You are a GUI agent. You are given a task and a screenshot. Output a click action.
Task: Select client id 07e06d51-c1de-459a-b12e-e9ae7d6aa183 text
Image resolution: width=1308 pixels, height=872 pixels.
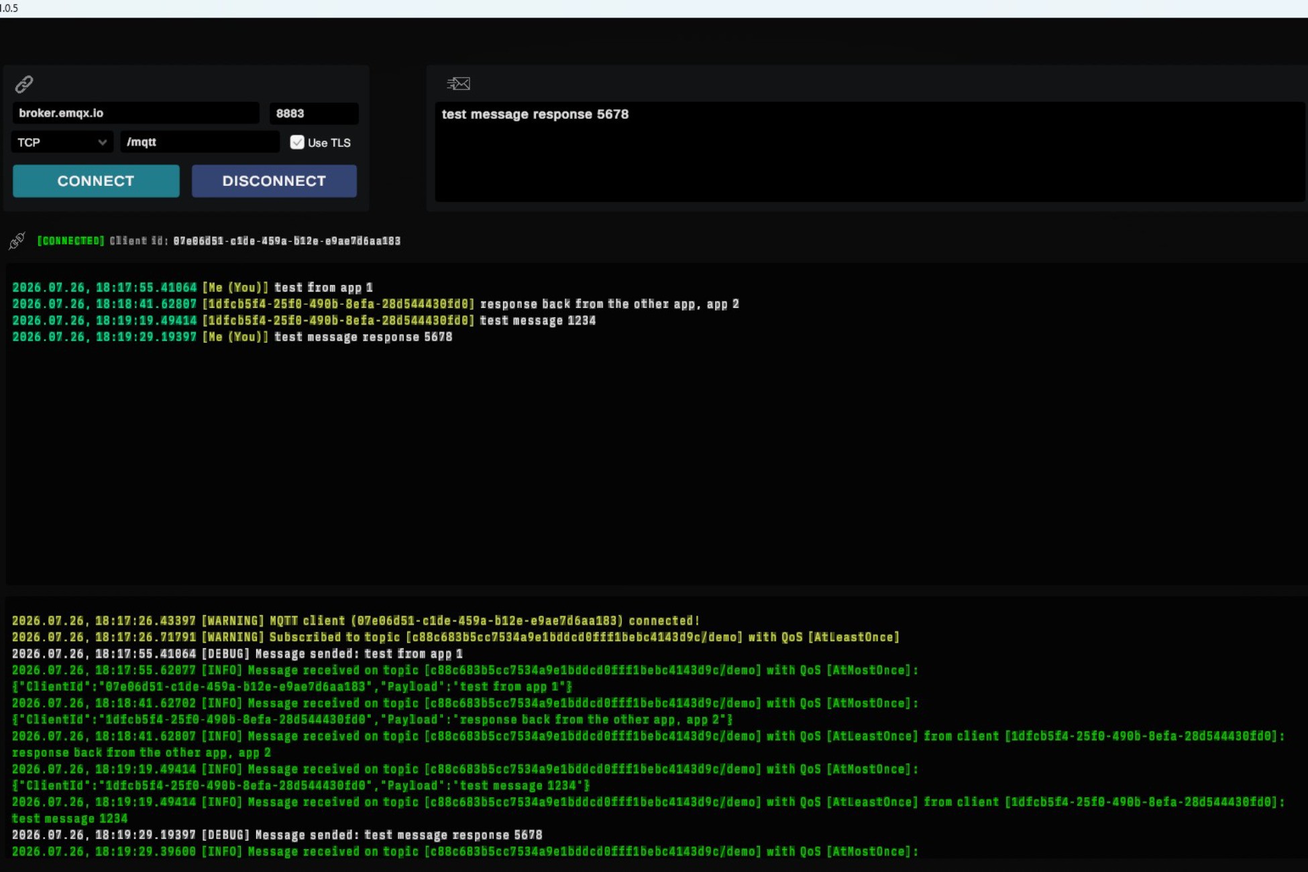286,241
